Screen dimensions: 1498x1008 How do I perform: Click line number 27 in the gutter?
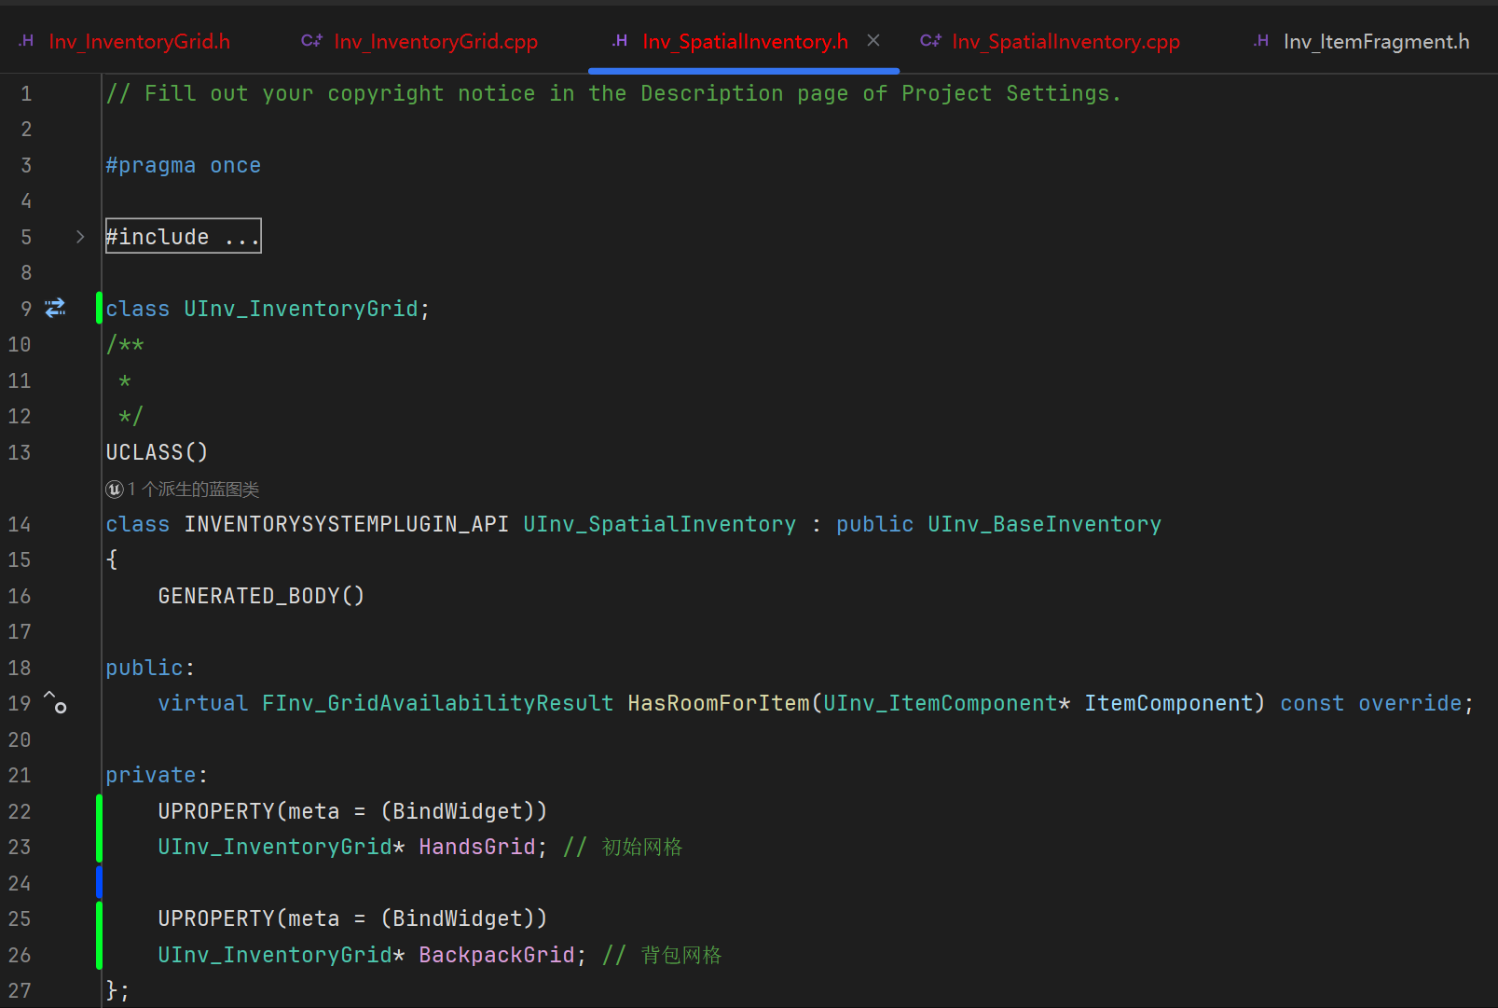pos(20,990)
